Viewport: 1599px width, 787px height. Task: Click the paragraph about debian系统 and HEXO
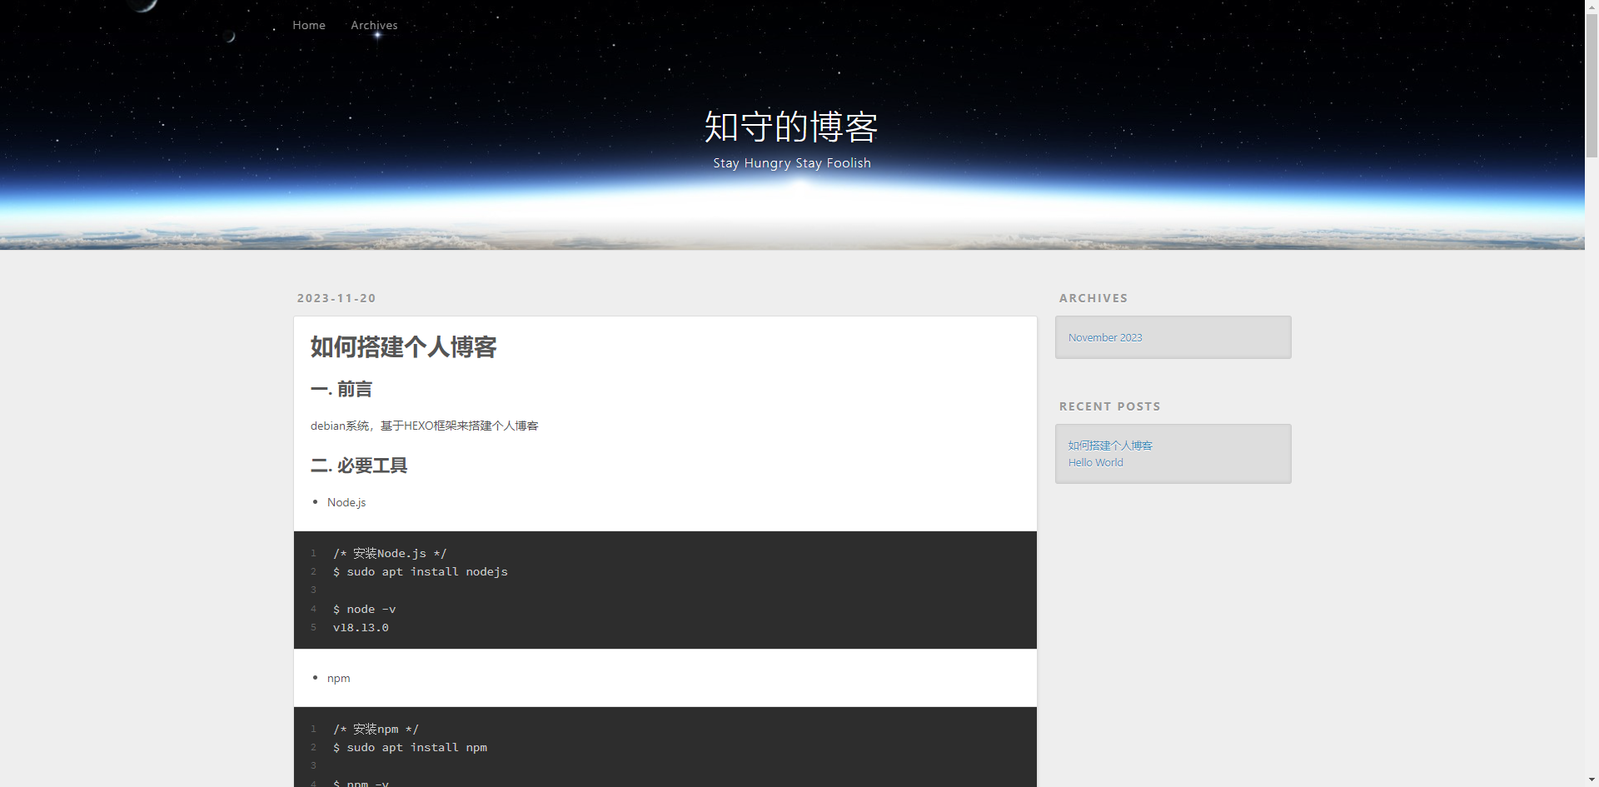(x=425, y=426)
